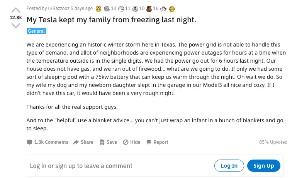The width and height of the screenshot is (297, 178).
Task: Open the 1.3k Comments section
Action: tap(48, 142)
